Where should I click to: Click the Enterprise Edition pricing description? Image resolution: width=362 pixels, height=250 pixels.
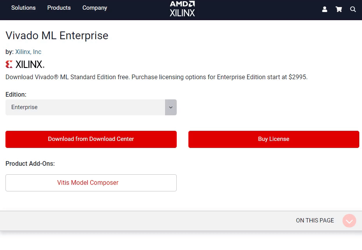[x=156, y=77]
